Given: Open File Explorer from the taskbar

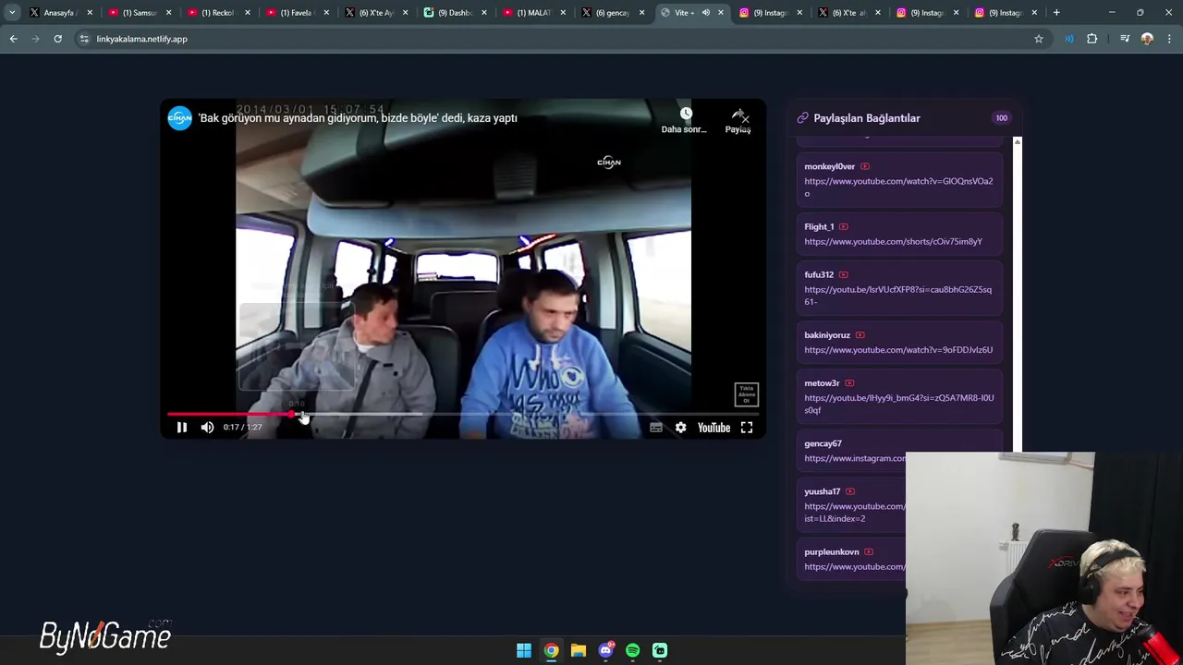Looking at the screenshot, I should 579,650.
